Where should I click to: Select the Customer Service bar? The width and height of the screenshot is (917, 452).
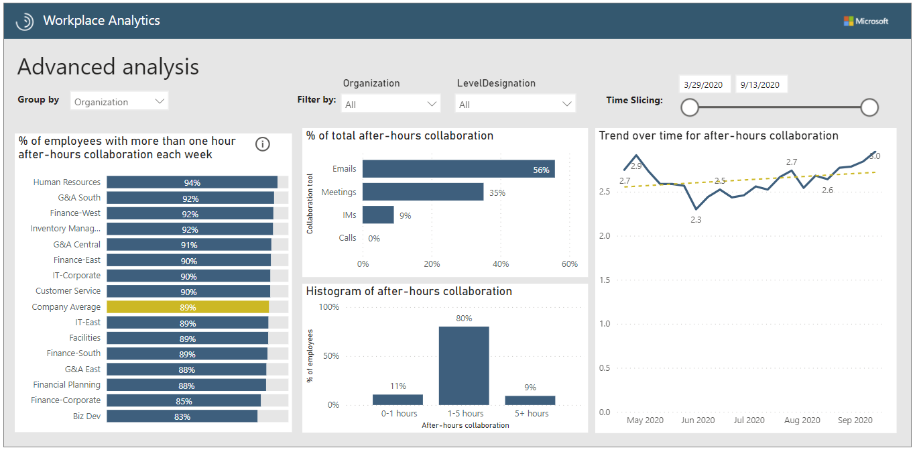tap(188, 291)
